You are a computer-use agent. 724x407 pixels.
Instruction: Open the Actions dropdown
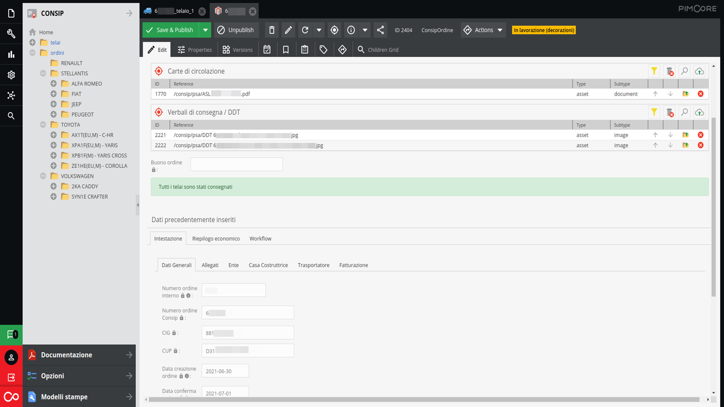[x=483, y=30]
